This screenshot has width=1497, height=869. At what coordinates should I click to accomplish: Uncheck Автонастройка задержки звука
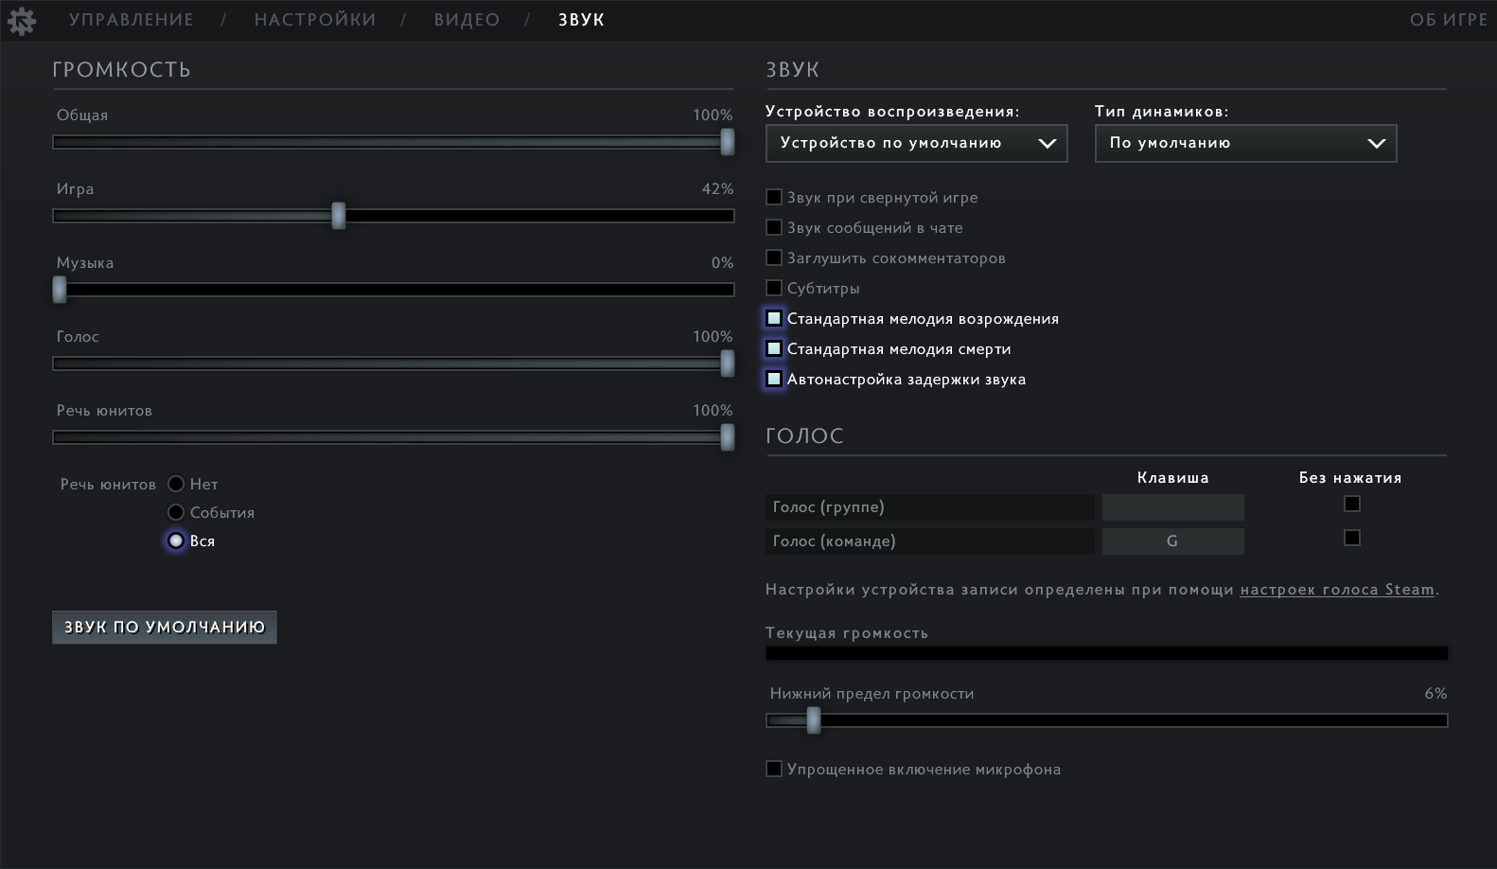tap(774, 379)
